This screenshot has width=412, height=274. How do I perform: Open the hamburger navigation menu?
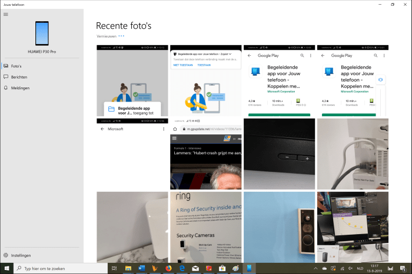click(x=6, y=15)
